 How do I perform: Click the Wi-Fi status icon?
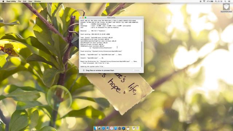(204, 1)
